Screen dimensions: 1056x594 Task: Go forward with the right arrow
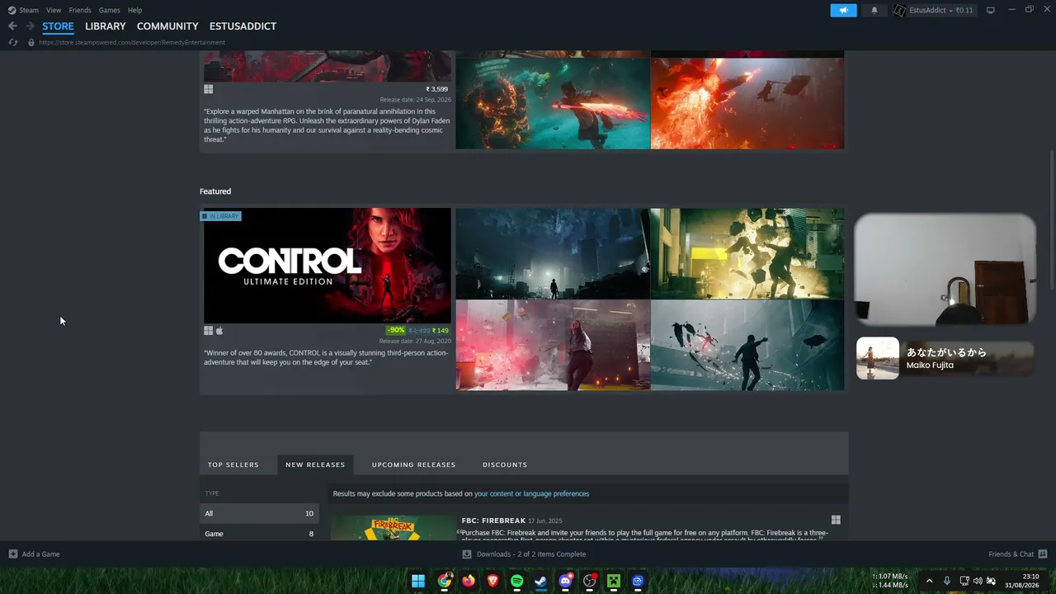click(x=30, y=26)
